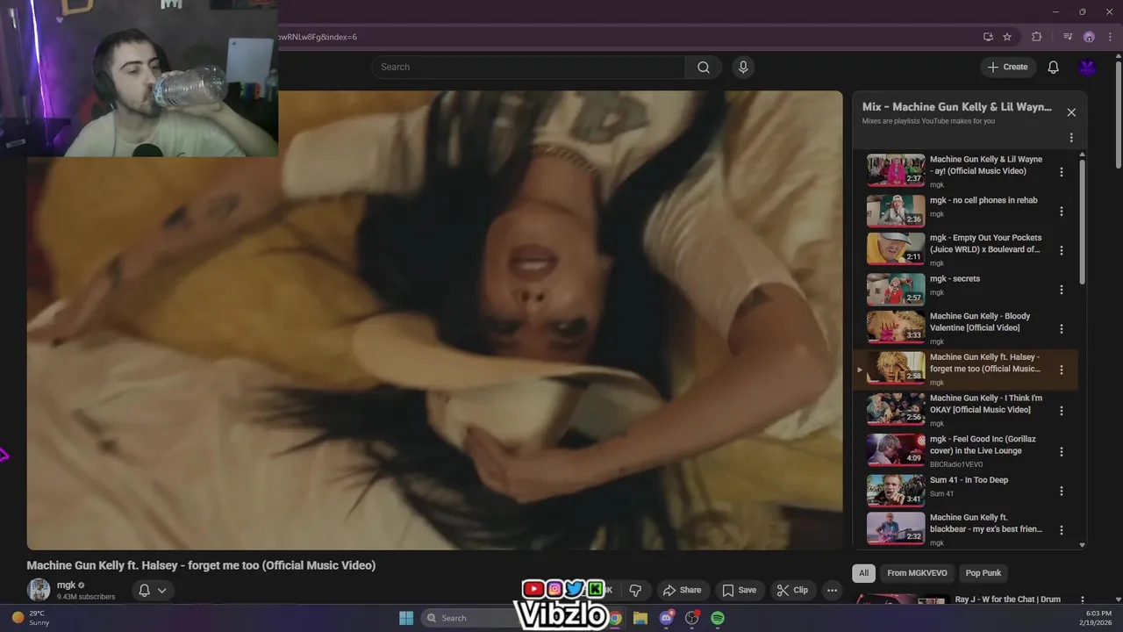
Task: Open options for 'Feel Good Inc' cover
Action: (x=1062, y=452)
